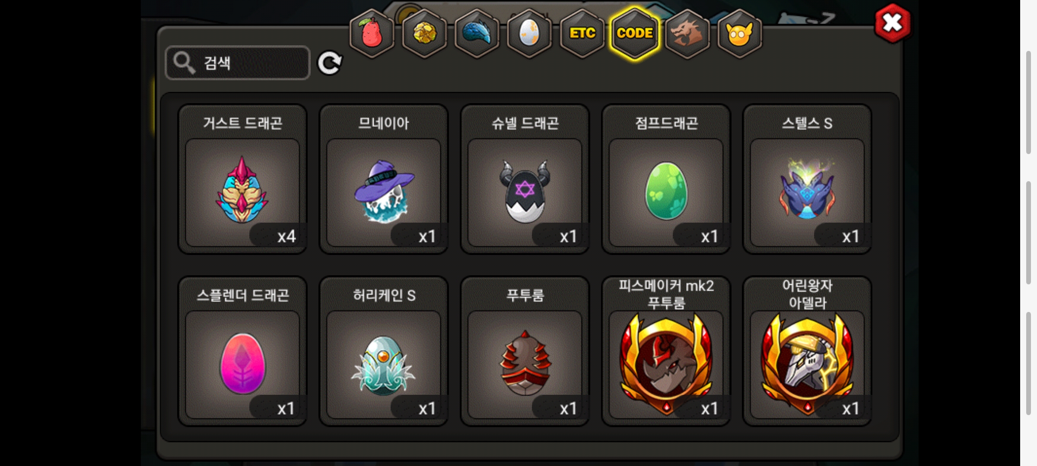This screenshot has width=1037, height=466.
Task: Pick the 슈넬 드래곤 horned egg
Action: click(525, 179)
